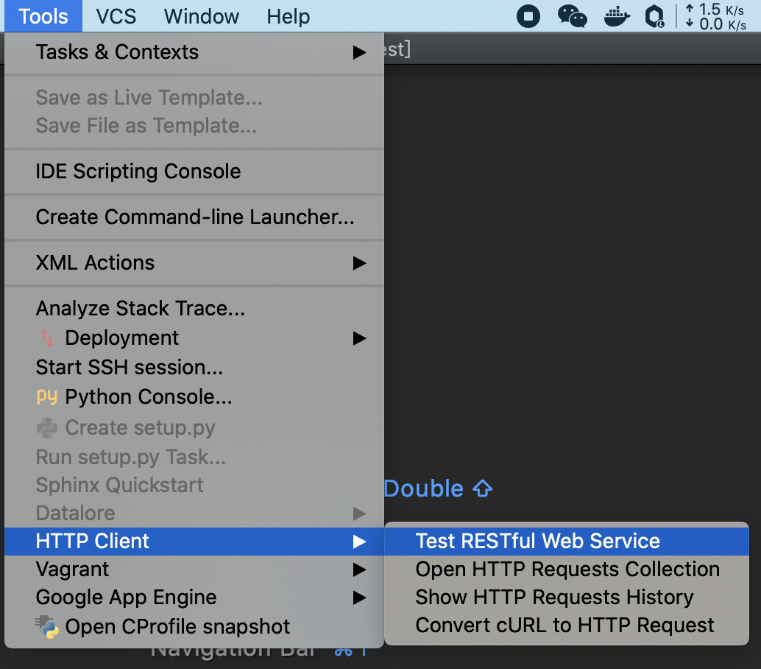Expand XML Actions submenu arrow
Viewport: 761px width, 669px height.
359,263
